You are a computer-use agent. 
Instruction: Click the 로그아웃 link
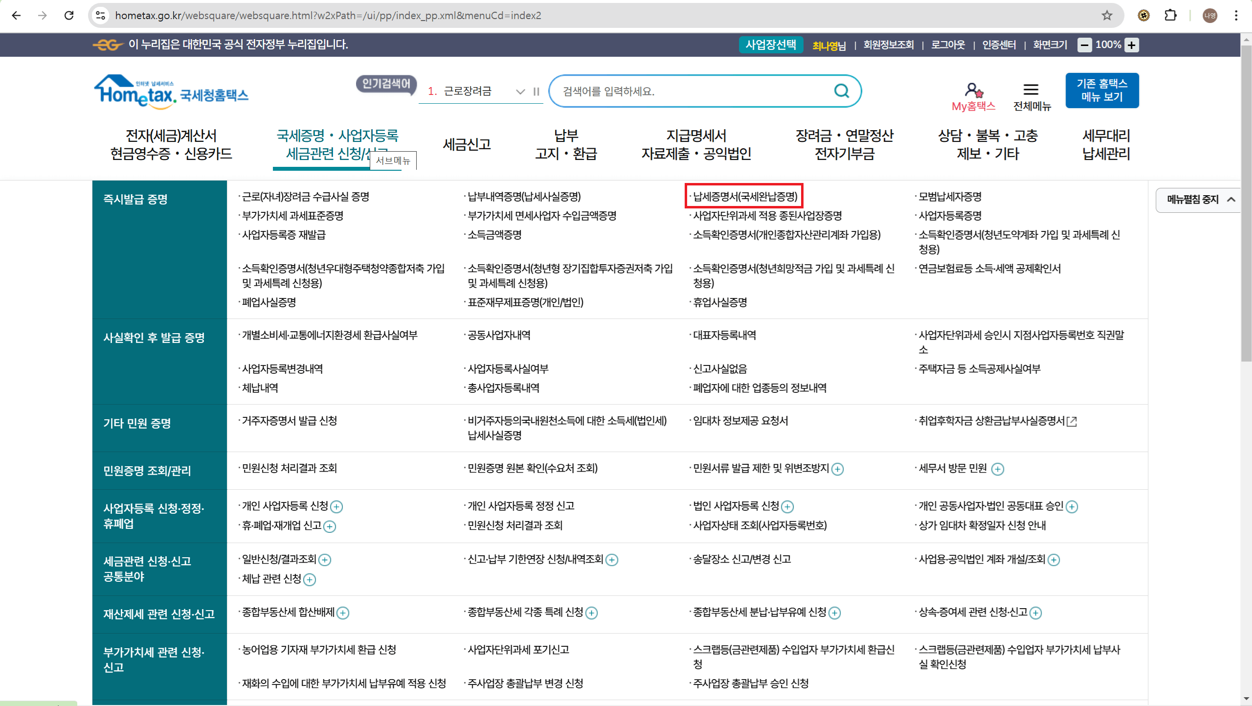point(948,45)
